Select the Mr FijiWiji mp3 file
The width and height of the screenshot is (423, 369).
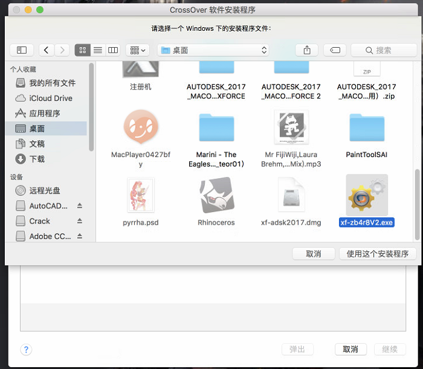point(291,127)
